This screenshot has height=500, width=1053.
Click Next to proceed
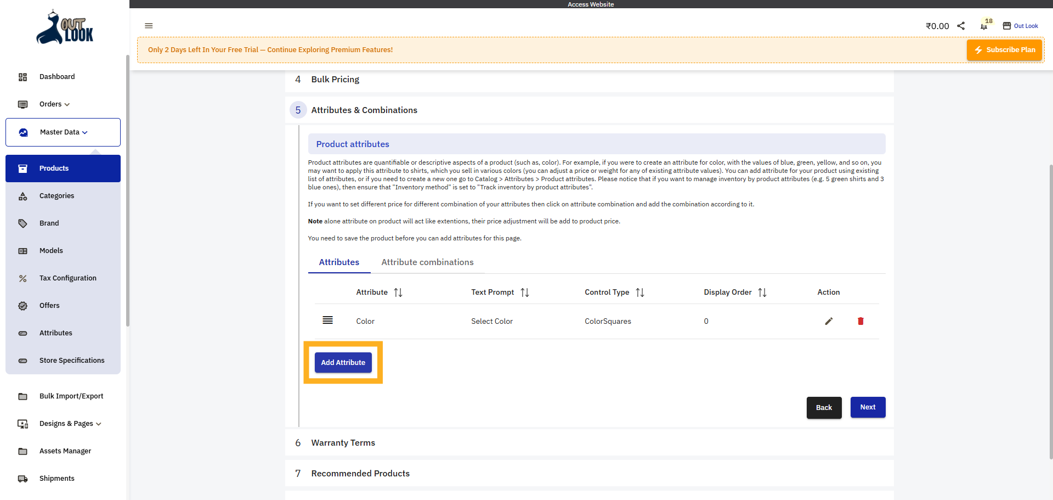click(868, 407)
